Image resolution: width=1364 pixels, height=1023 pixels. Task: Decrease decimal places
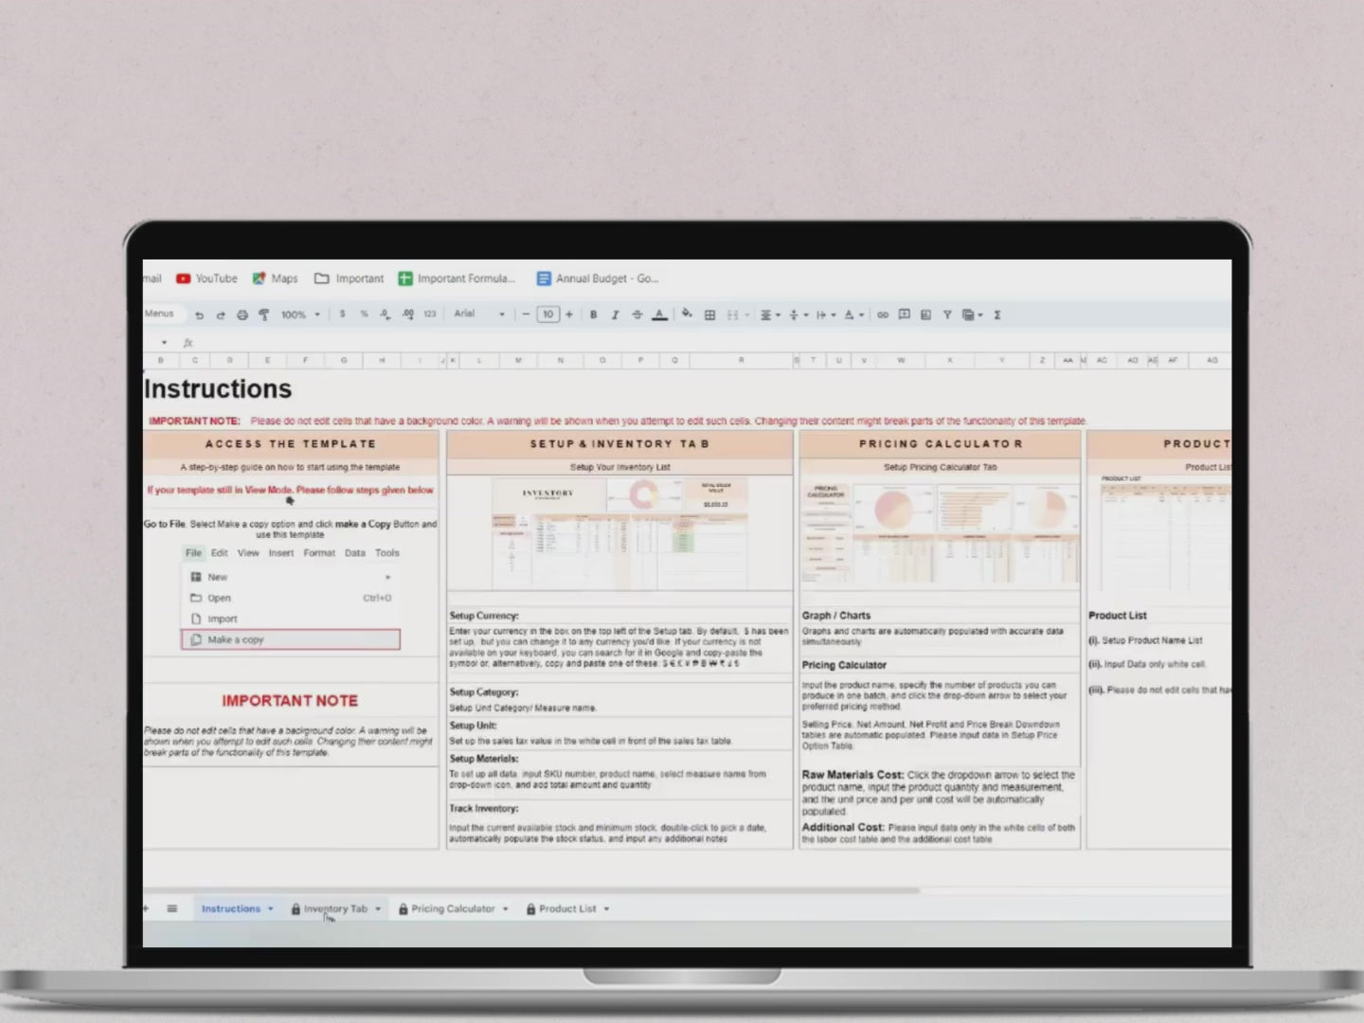pyautogui.click(x=385, y=314)
